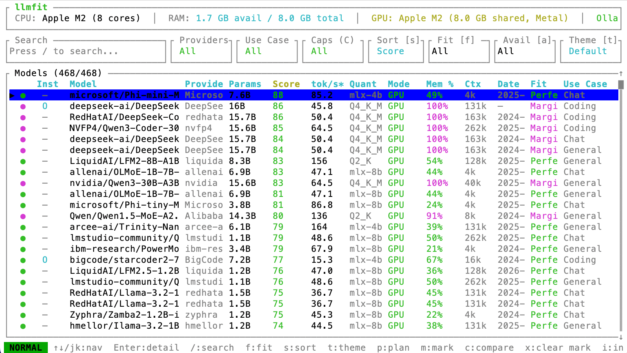627x353 pixels.
Task: Click the tok/s column header
Action: tap(327, 84)
